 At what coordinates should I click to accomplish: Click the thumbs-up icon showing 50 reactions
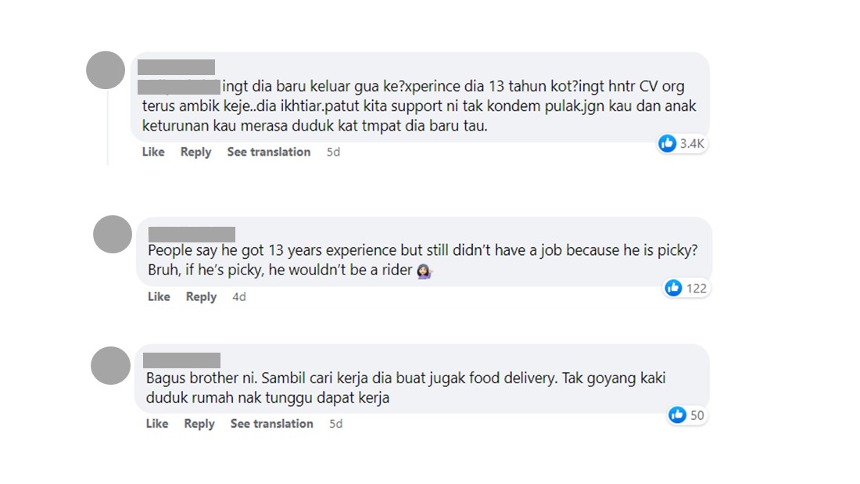pyautogui.click(x=677, y=415)
